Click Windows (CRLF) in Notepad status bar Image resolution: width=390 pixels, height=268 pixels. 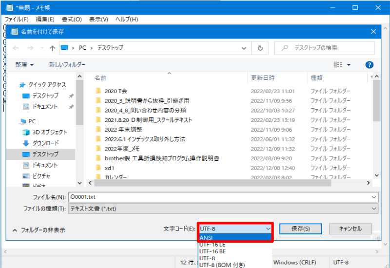pyautogui.click(x=295, y=263)
